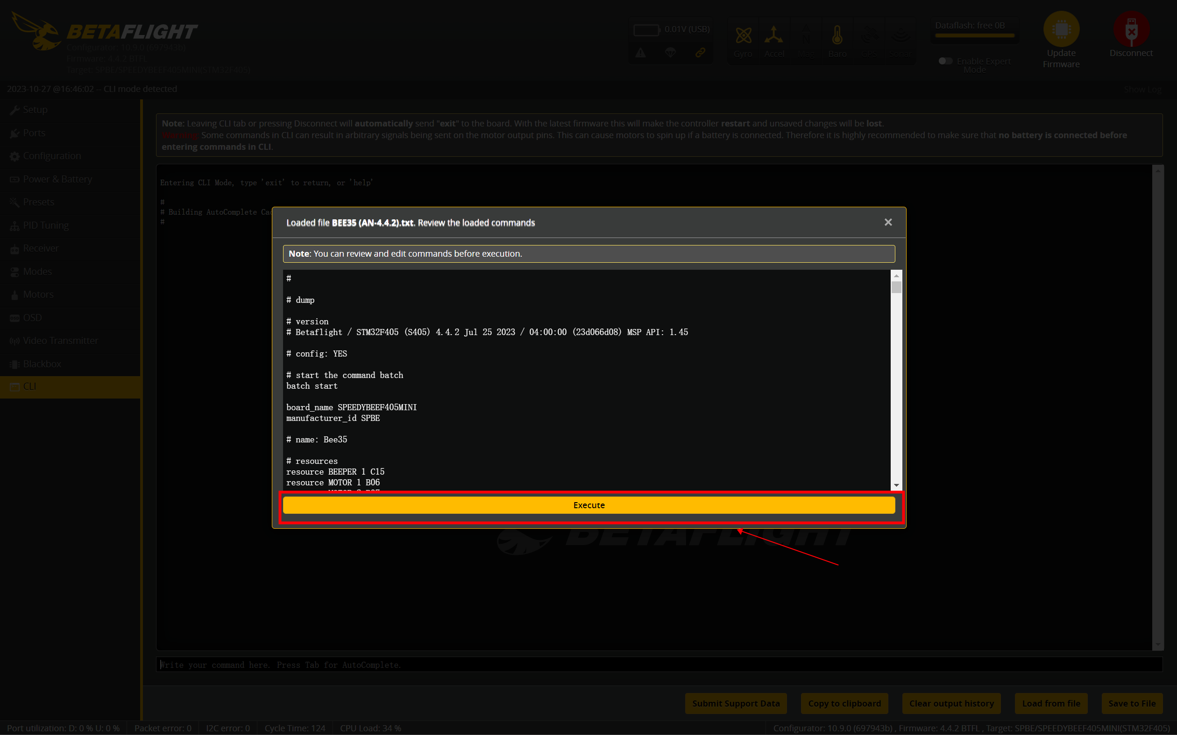
Task: Click Clear output history button
Action: [x=951, y=703]
